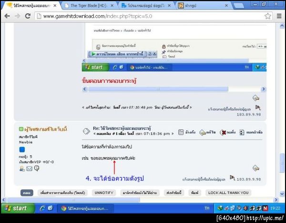The width and height of the screenshot is (286, 223).
Task: Reload the page with the refresh icon
Action: (x=28, y=16)
